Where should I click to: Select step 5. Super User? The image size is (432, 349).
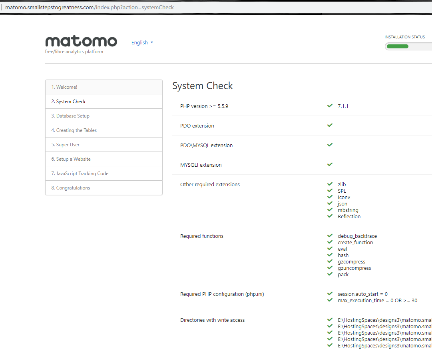104,144
